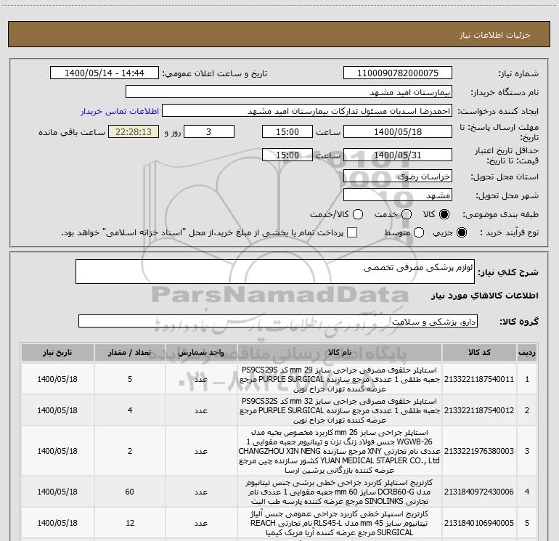Click the ردیف column header
The width and height of the screenshot is (559, 541).
[527, 352]
